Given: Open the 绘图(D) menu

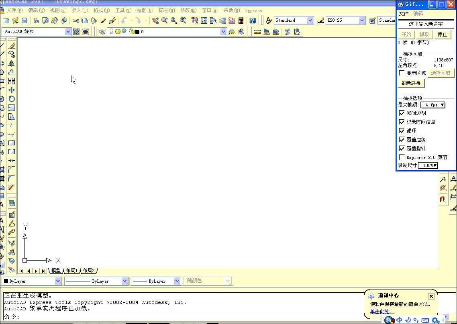Looking at the screenshot, I should pyautogui.click(x=145, y=10).
